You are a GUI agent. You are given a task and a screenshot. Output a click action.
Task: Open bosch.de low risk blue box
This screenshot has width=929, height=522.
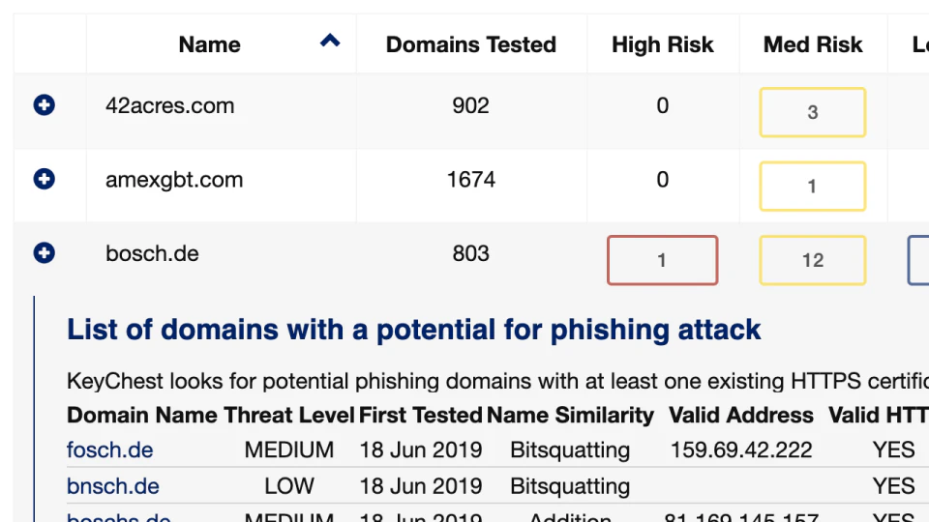point(919,260)
